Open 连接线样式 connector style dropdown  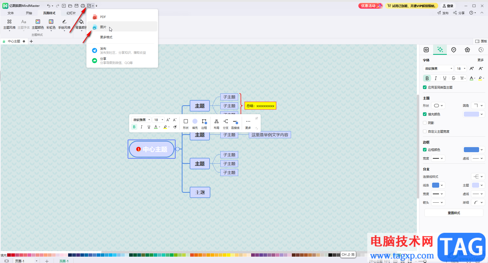pos(478,177)
